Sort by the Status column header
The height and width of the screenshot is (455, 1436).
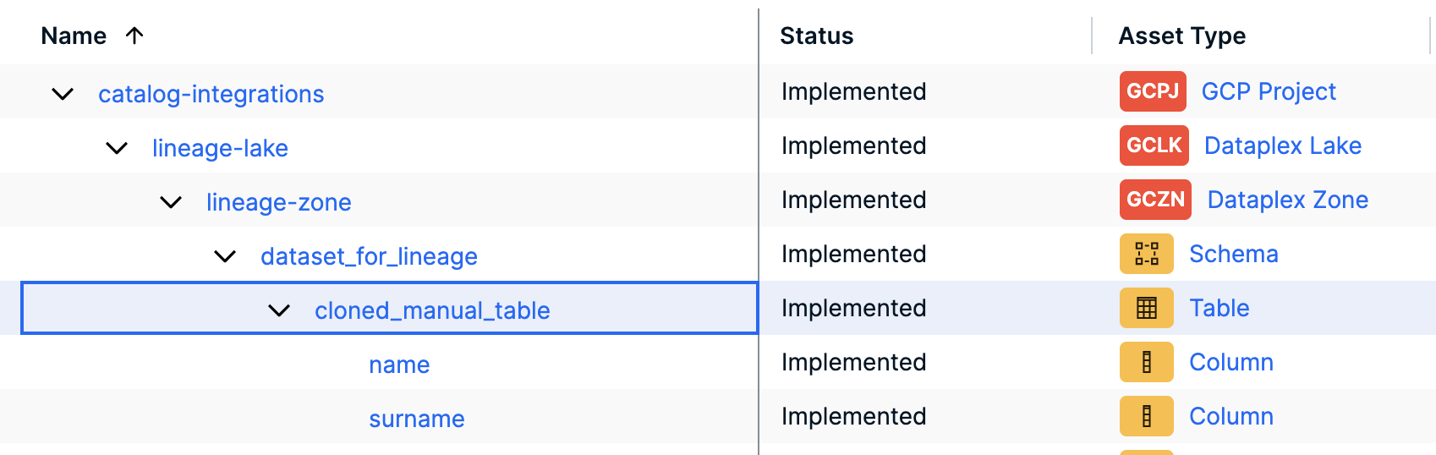(x=816, y=36)
